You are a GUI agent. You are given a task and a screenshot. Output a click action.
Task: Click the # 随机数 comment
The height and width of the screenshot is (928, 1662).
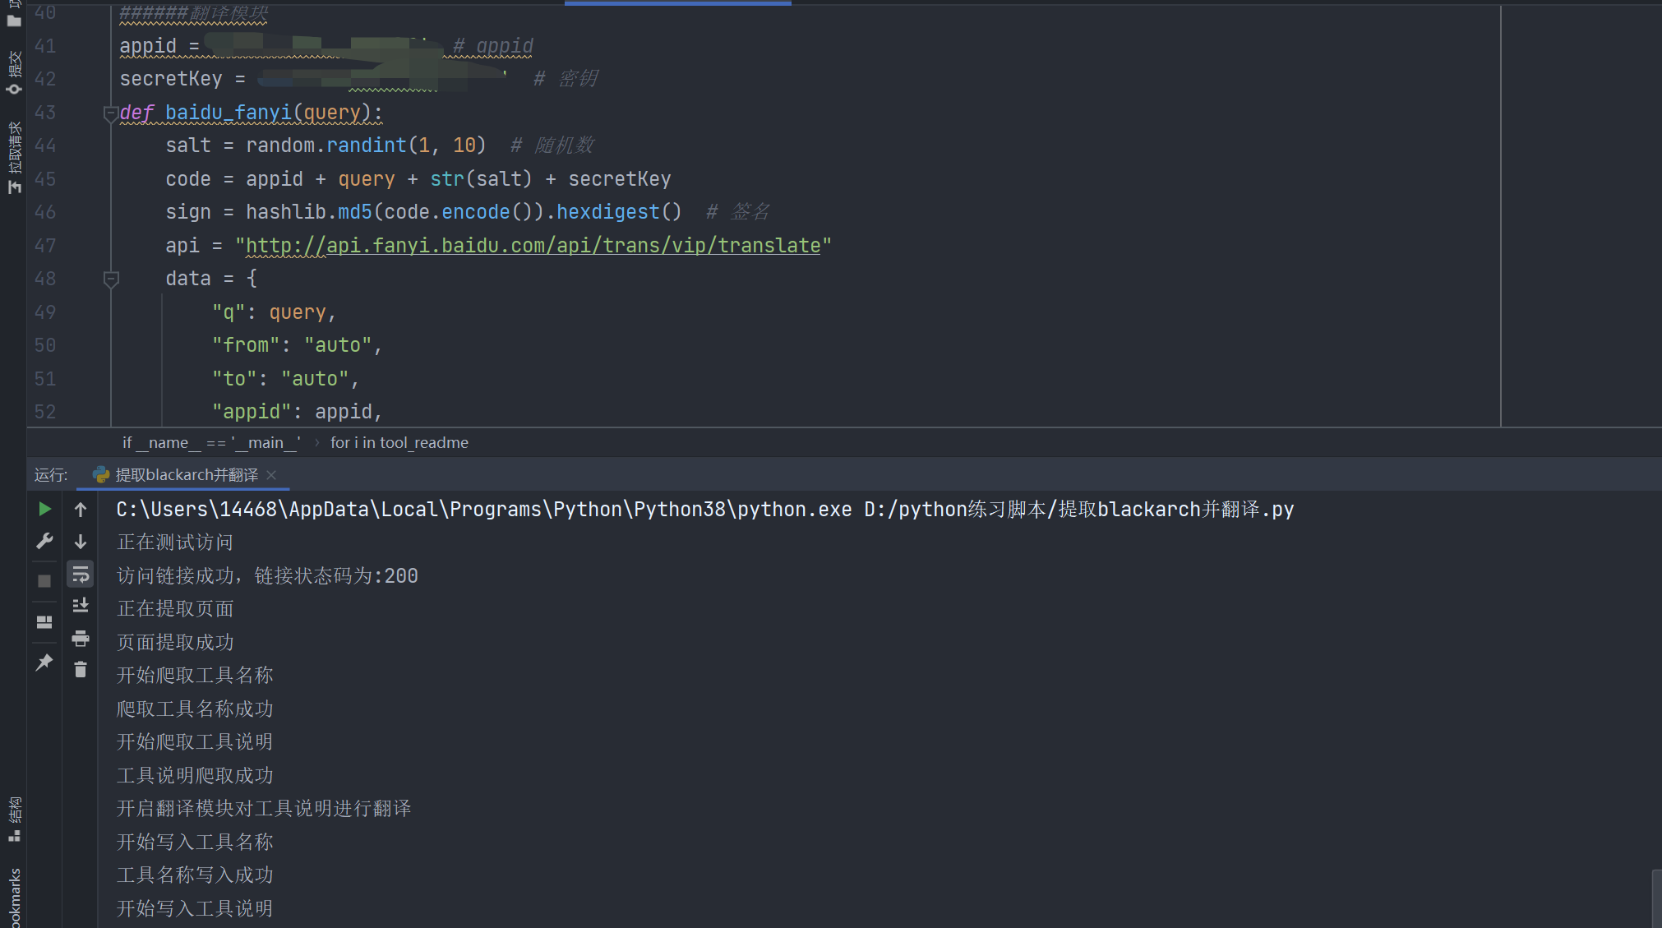(x=552, y=145)
